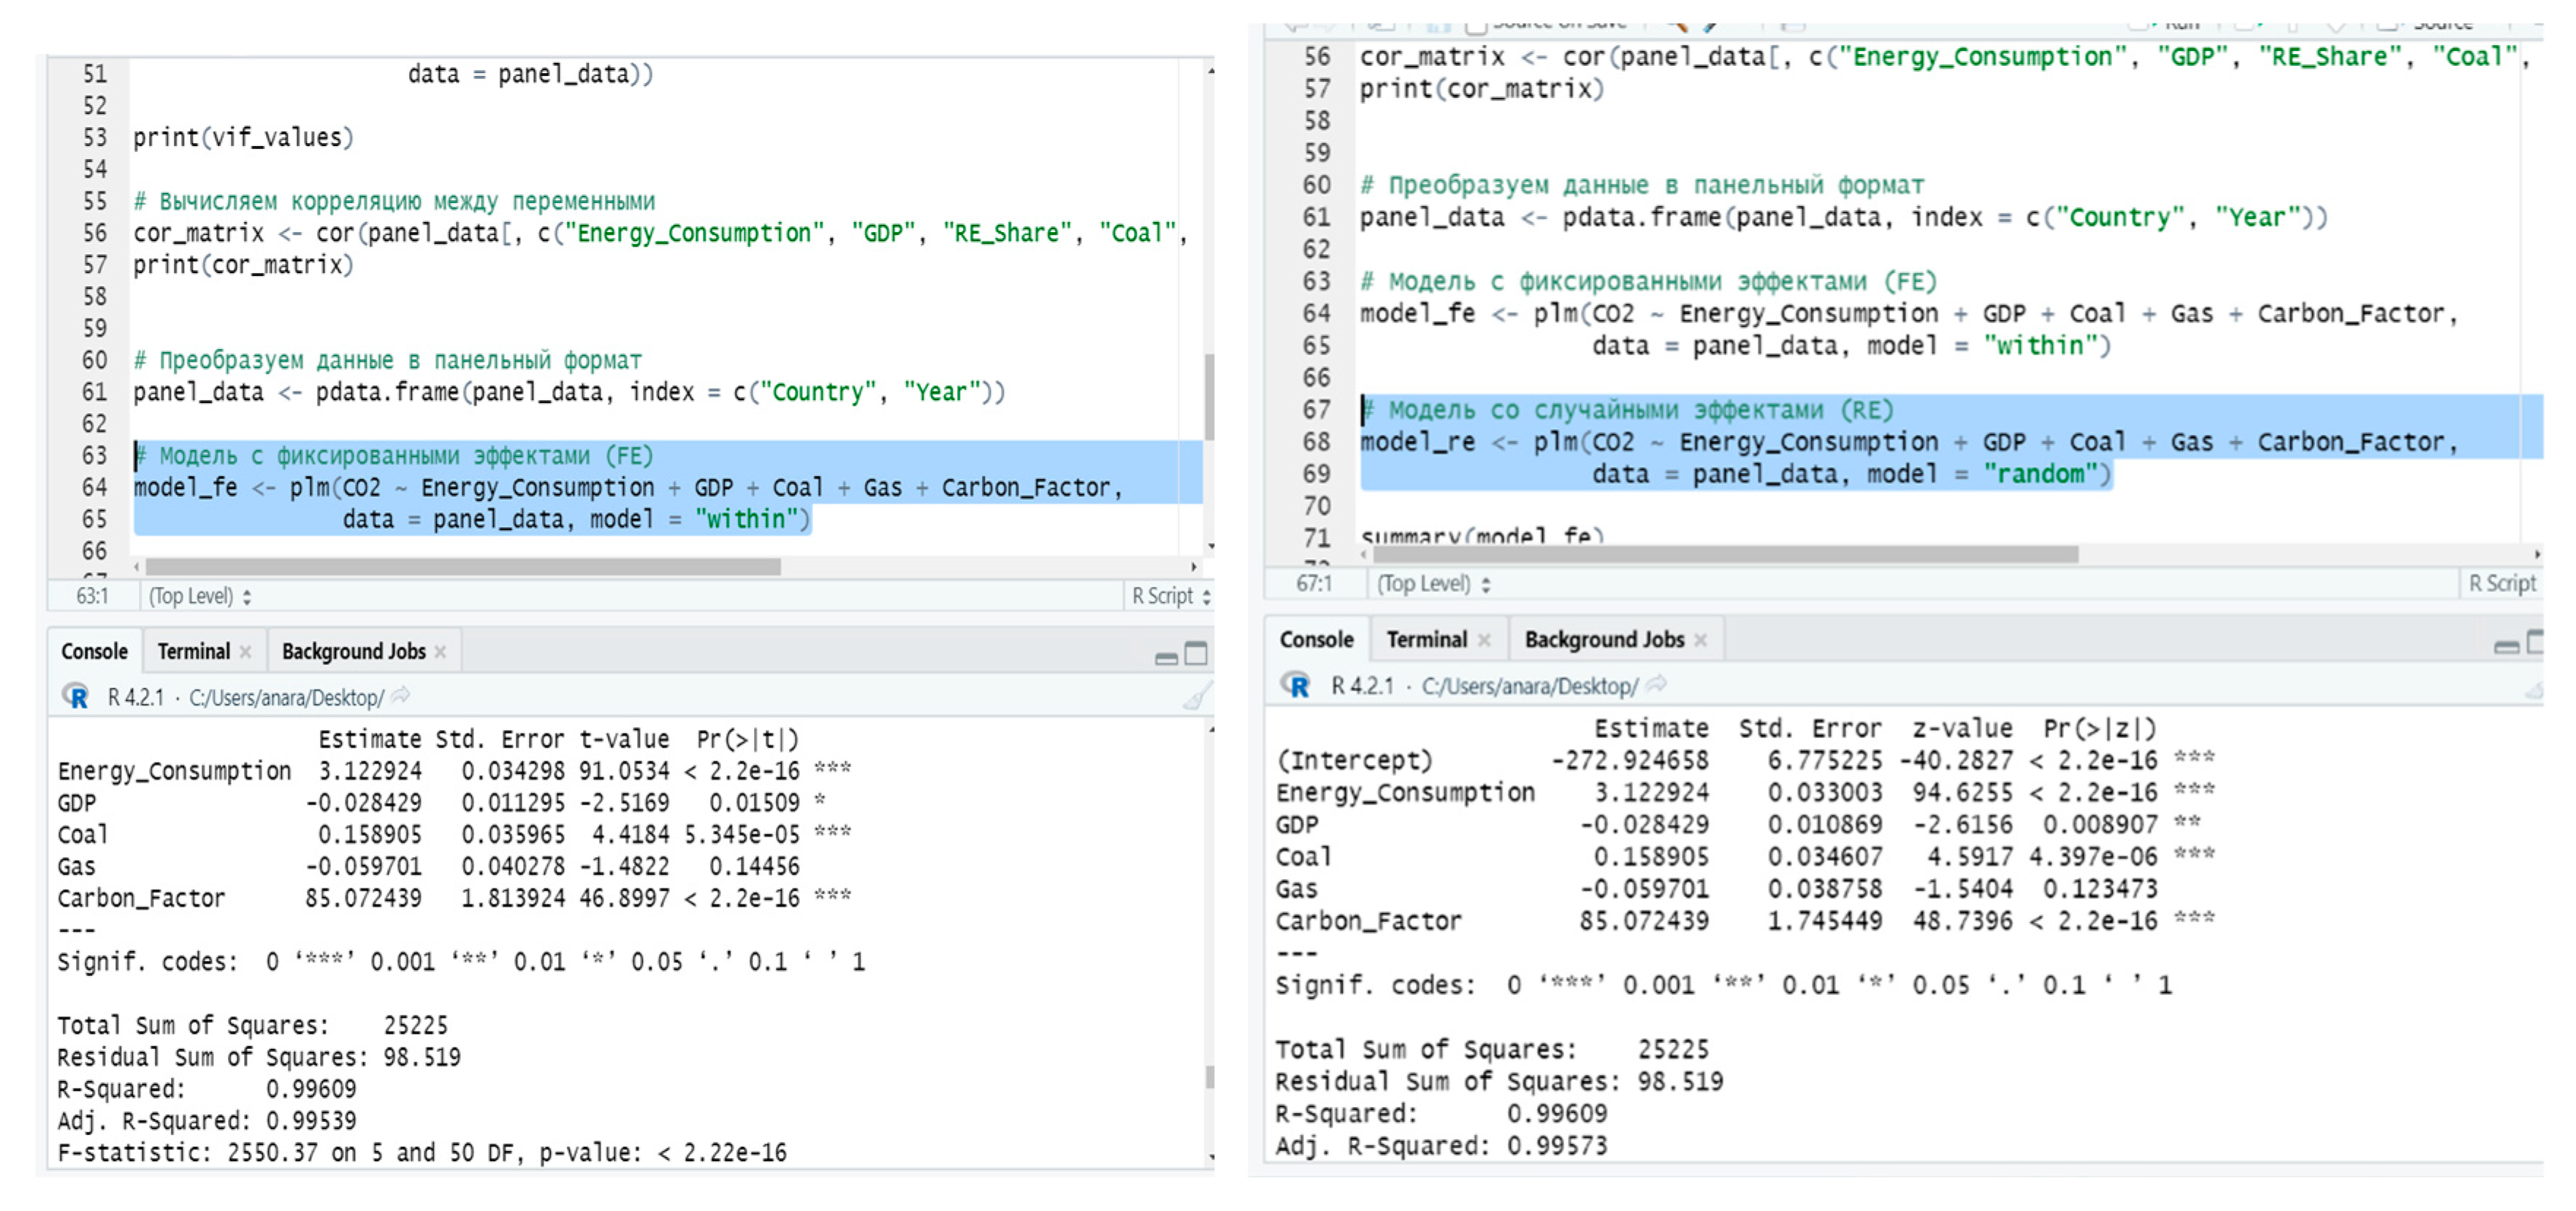The width and height of the screenshot is (2576, 1211).
Task: Click the Find/Replace magnifier icon in the toolbar
Action: tap(1678, 28)
